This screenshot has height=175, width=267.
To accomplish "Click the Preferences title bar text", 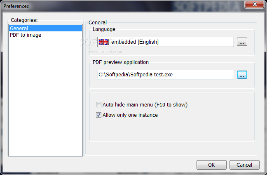I will coord(16,6).
